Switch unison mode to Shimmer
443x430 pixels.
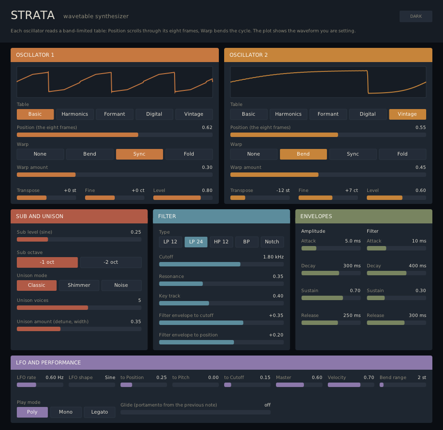(79, 285)
